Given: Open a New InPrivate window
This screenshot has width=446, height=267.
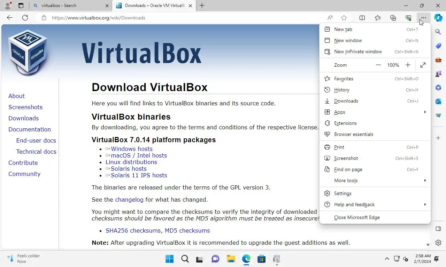Looking at the screenshot, I should coord(375,51).
